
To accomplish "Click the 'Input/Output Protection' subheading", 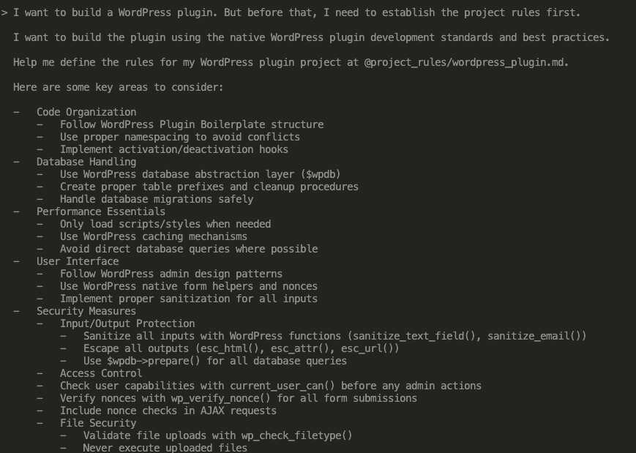I will point(127,323).
